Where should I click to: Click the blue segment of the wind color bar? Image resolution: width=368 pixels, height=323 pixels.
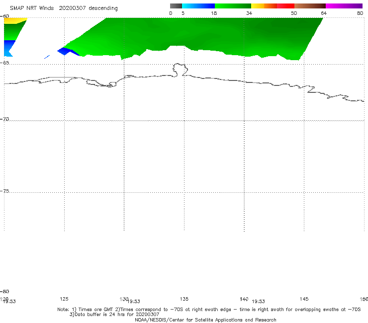(198, 6)
